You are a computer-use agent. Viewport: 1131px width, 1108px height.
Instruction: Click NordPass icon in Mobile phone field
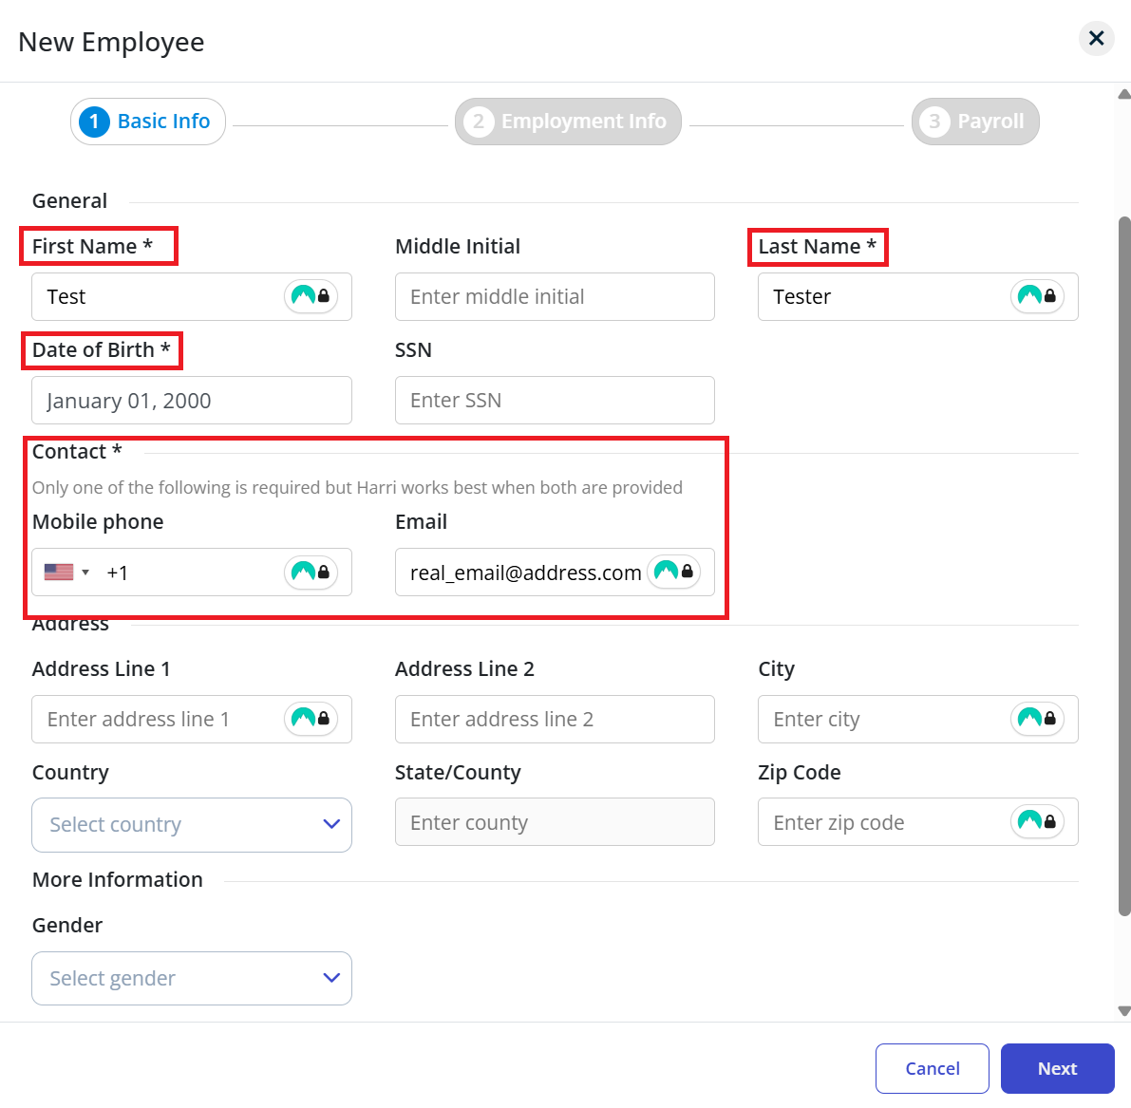coord(311,572)
